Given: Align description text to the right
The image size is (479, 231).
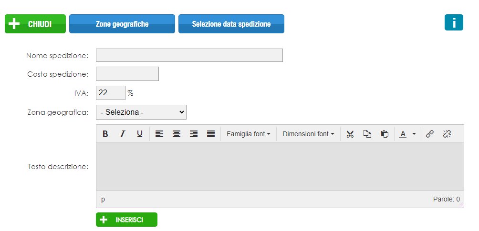Looking at the screenshot, I should point(194,134).
